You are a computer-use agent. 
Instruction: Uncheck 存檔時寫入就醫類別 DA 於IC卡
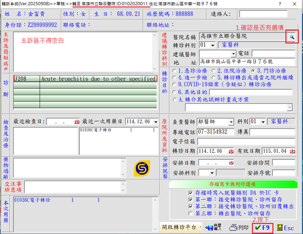[175, 192]
